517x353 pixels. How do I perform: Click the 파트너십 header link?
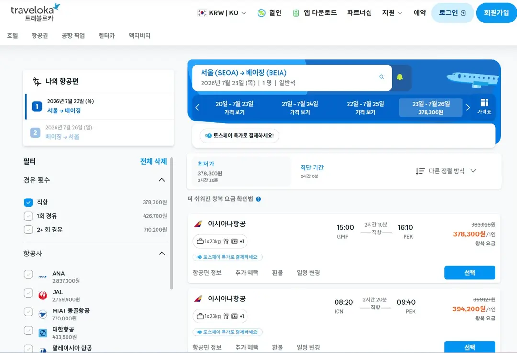[x=359, y=13]
